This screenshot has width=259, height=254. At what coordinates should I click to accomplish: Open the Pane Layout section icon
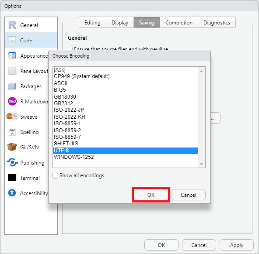point(12,71)
